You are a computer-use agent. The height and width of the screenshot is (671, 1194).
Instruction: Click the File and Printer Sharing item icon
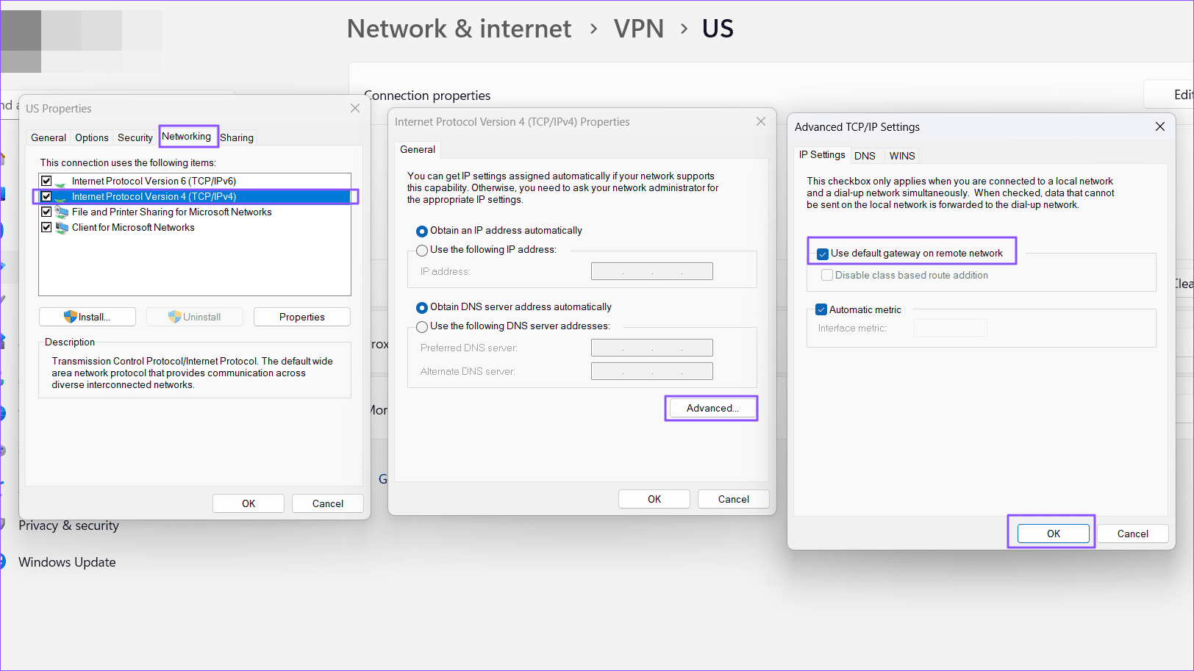click(x=62, y=212)
